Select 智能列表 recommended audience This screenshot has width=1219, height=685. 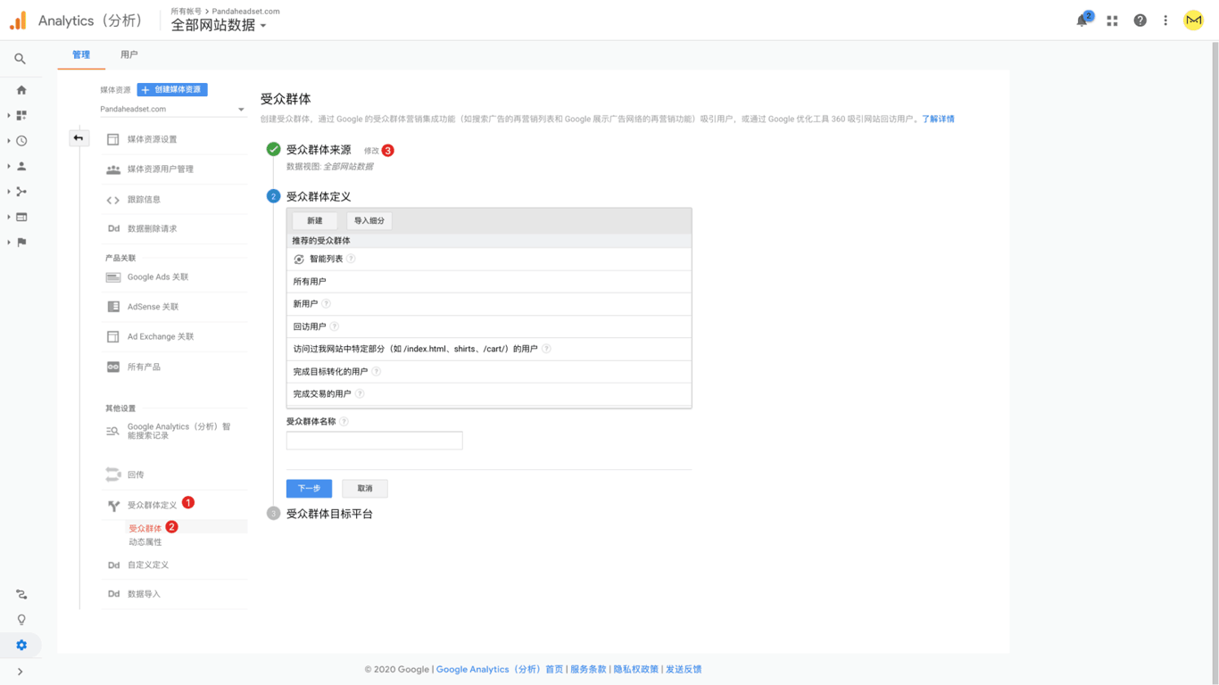pyautogui.click(x=326, y=260)
